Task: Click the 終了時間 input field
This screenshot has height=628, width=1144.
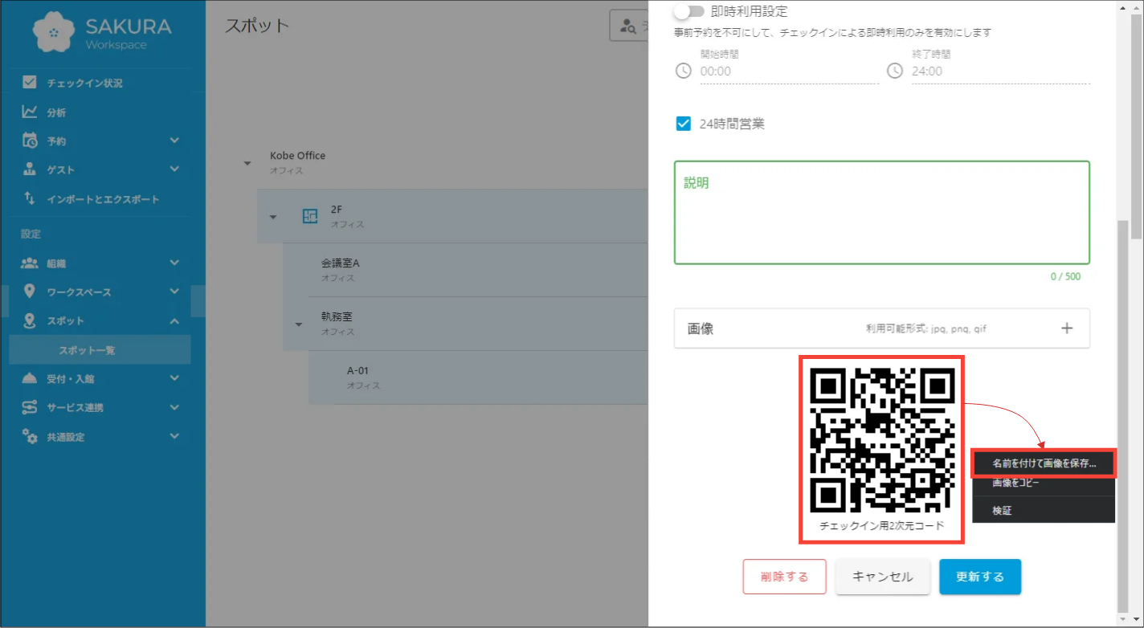Action: tap(1000, 71)
